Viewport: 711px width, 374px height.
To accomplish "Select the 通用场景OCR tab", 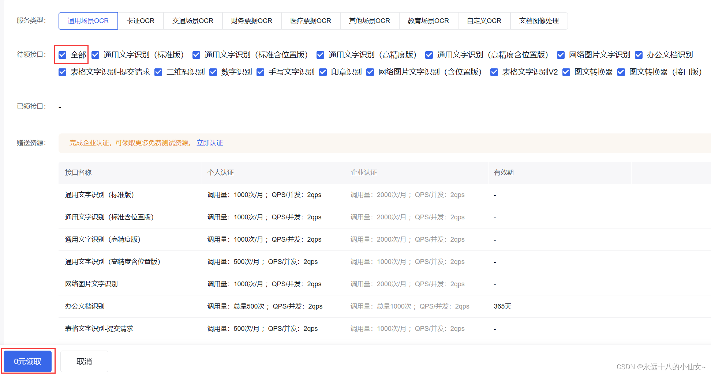I will [88, 21].
